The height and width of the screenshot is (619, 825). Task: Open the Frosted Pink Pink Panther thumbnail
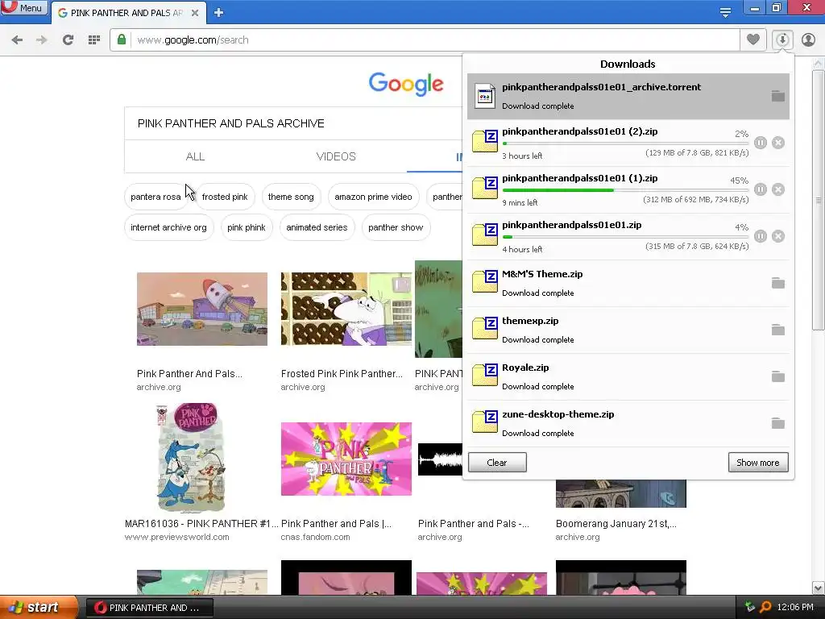pyautogui.click(x=346, y=309)
